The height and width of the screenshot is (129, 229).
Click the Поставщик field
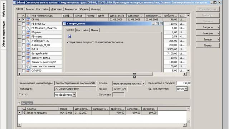(x=75, y=89)
